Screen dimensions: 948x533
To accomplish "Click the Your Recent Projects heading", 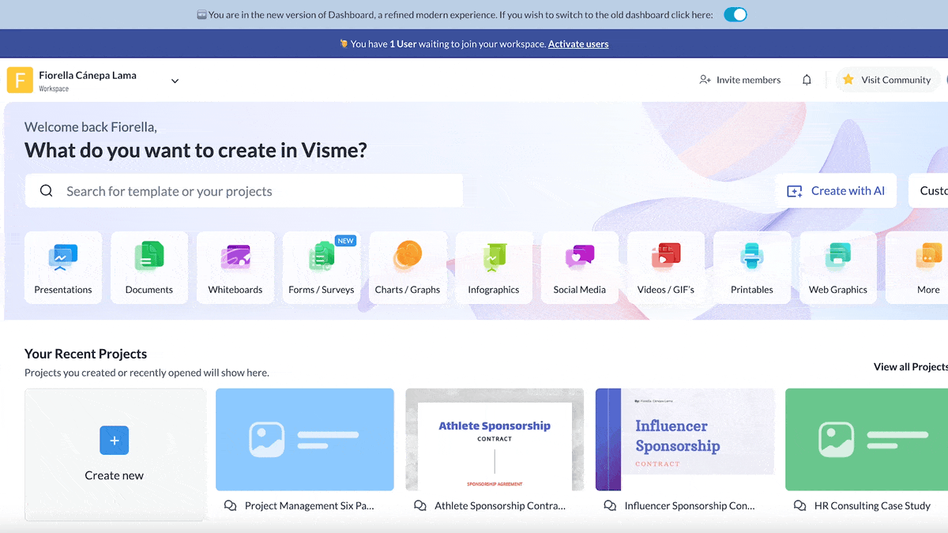I will tap(86, 354).
